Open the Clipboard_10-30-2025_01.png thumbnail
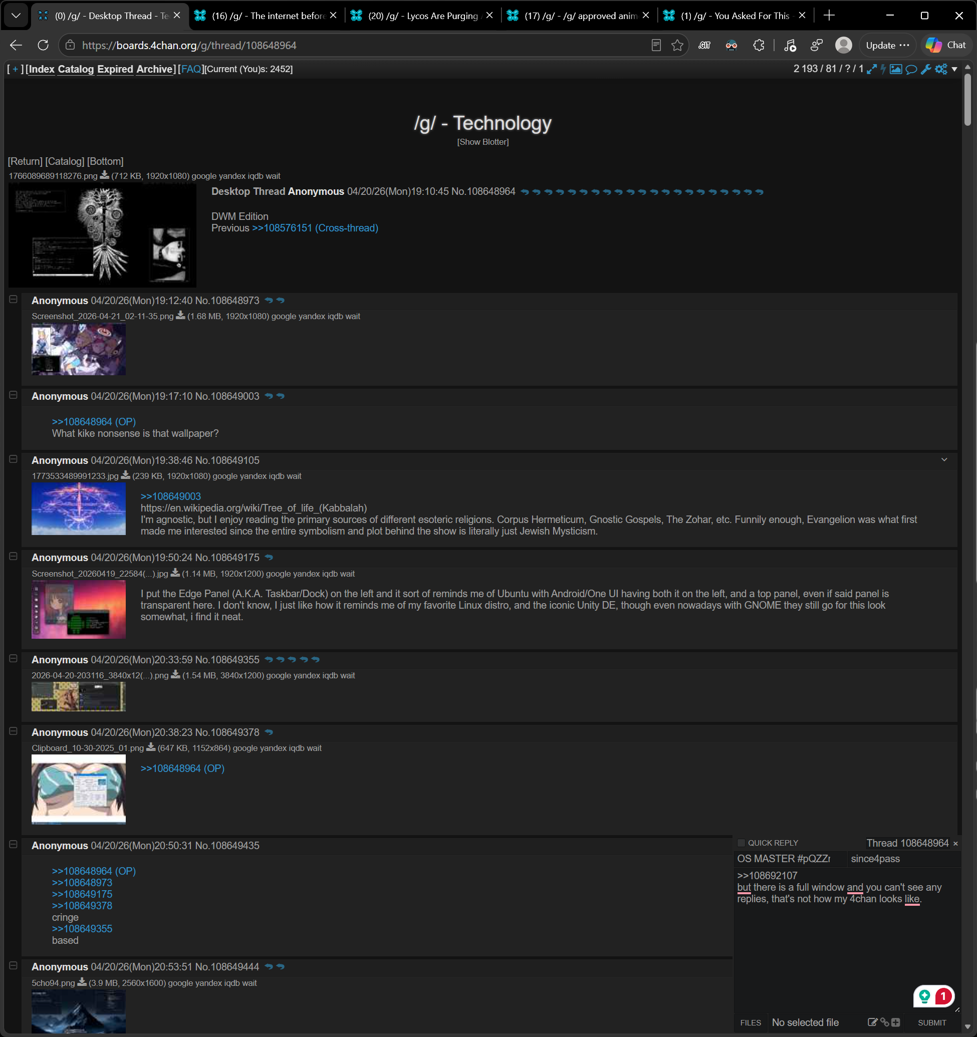This screenshot has height=1037, width=977. pyautogui.click(x=79, y=789)
